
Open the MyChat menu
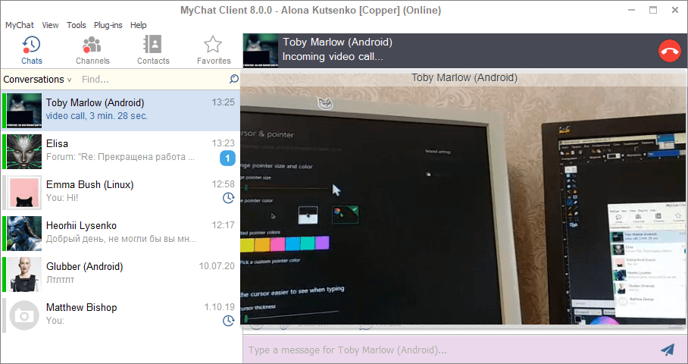point(19,25)
